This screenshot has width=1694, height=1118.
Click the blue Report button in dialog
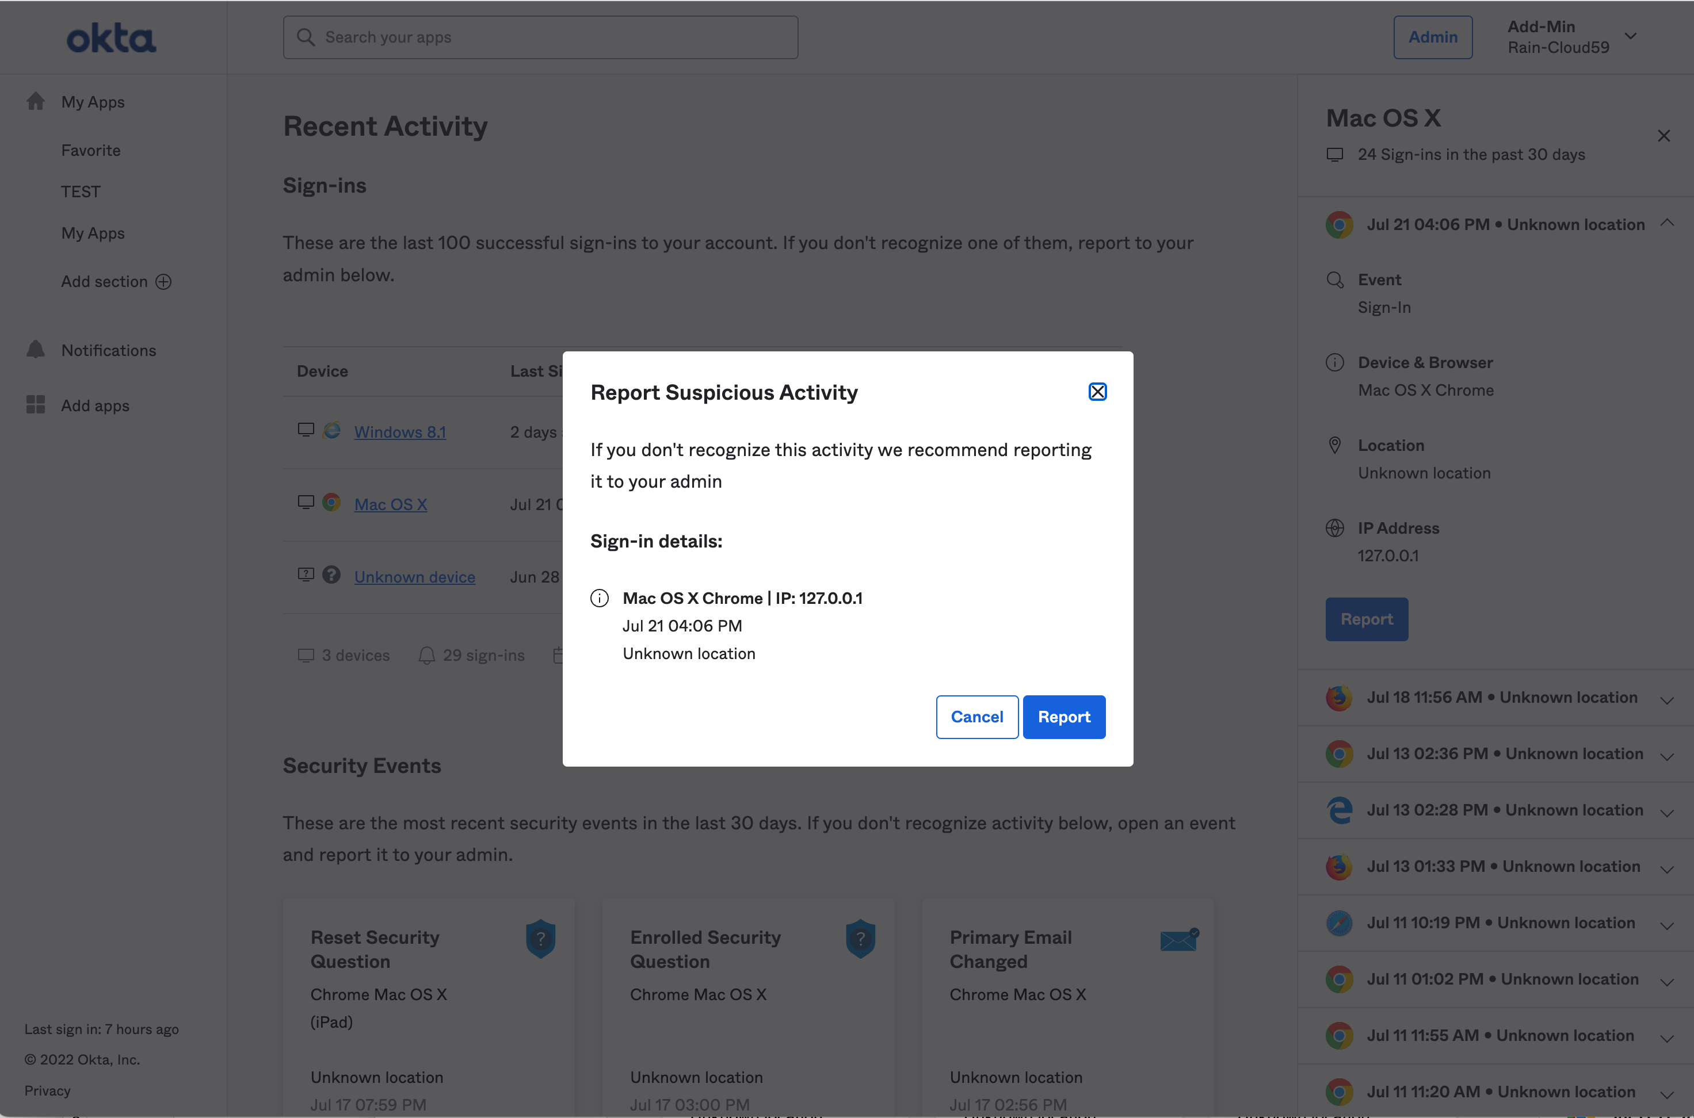pyautogui.click(x=1063, y=717)
